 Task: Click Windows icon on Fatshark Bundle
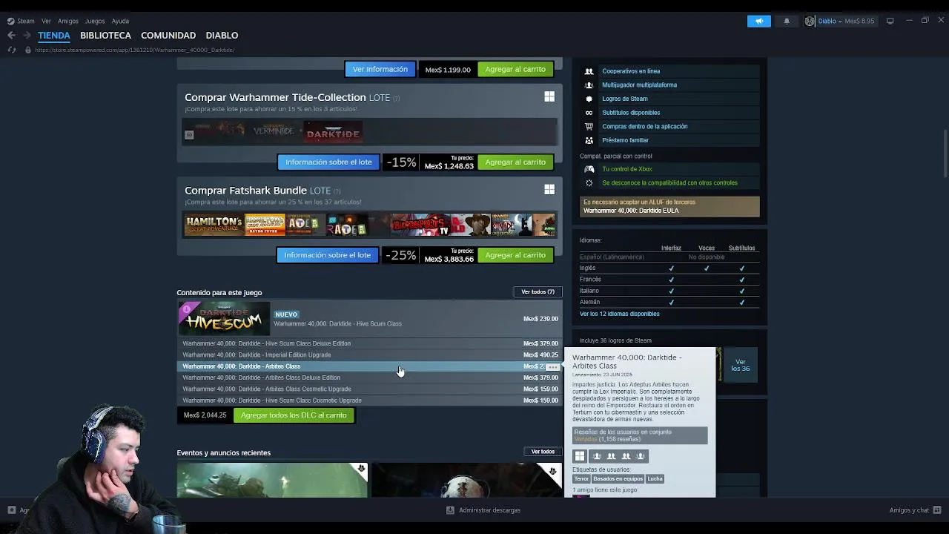(549, 190)
